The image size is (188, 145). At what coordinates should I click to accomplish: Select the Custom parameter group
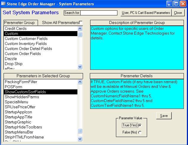click(x=41, y=33)
